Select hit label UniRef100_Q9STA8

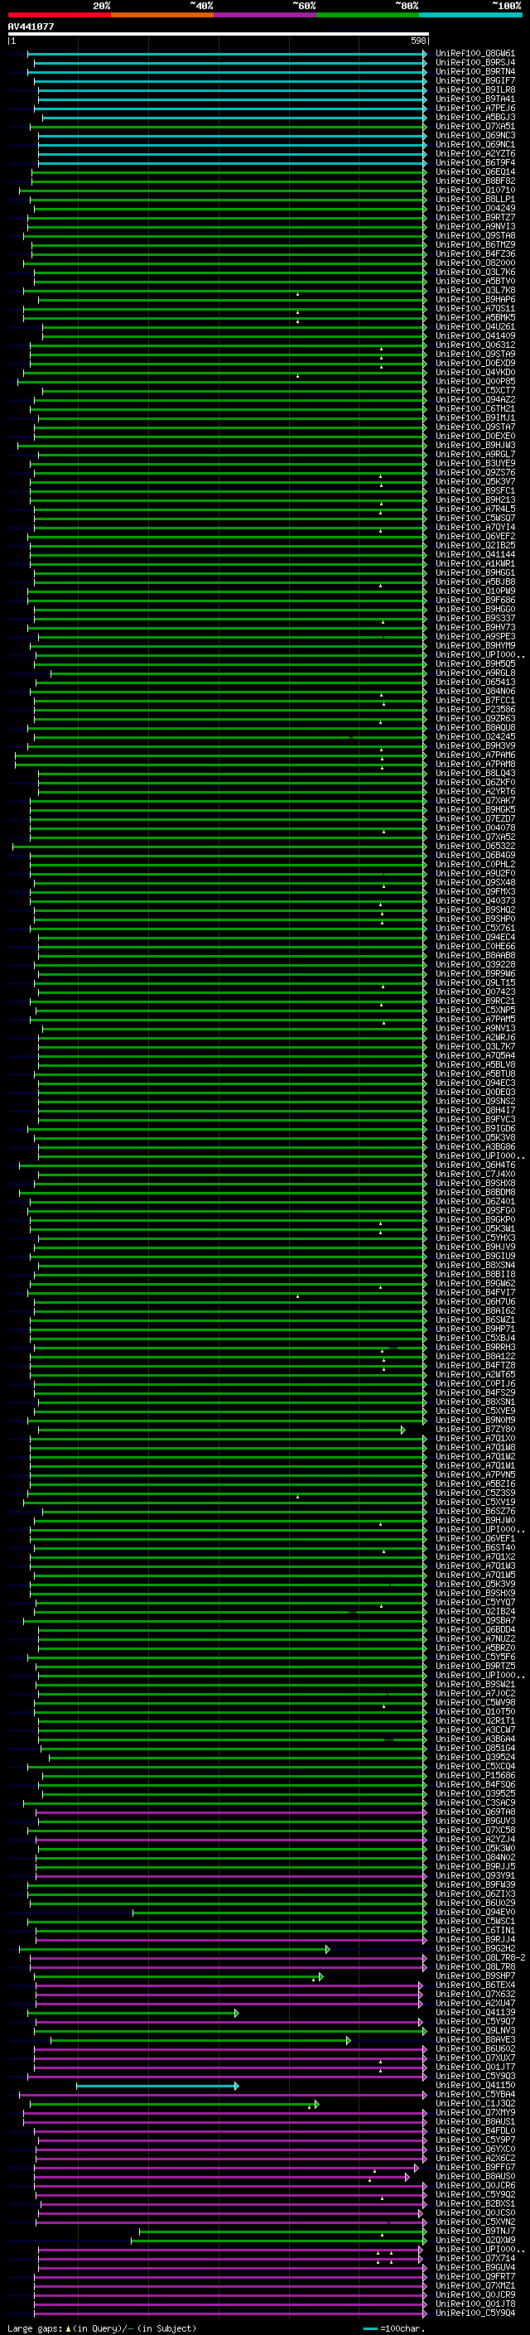pyautogui.click(x=475, y=236)
